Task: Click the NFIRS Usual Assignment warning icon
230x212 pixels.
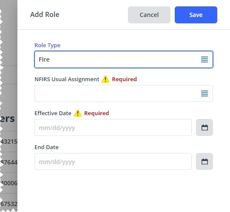Action: pyautogui.click(x=105, y=79)
